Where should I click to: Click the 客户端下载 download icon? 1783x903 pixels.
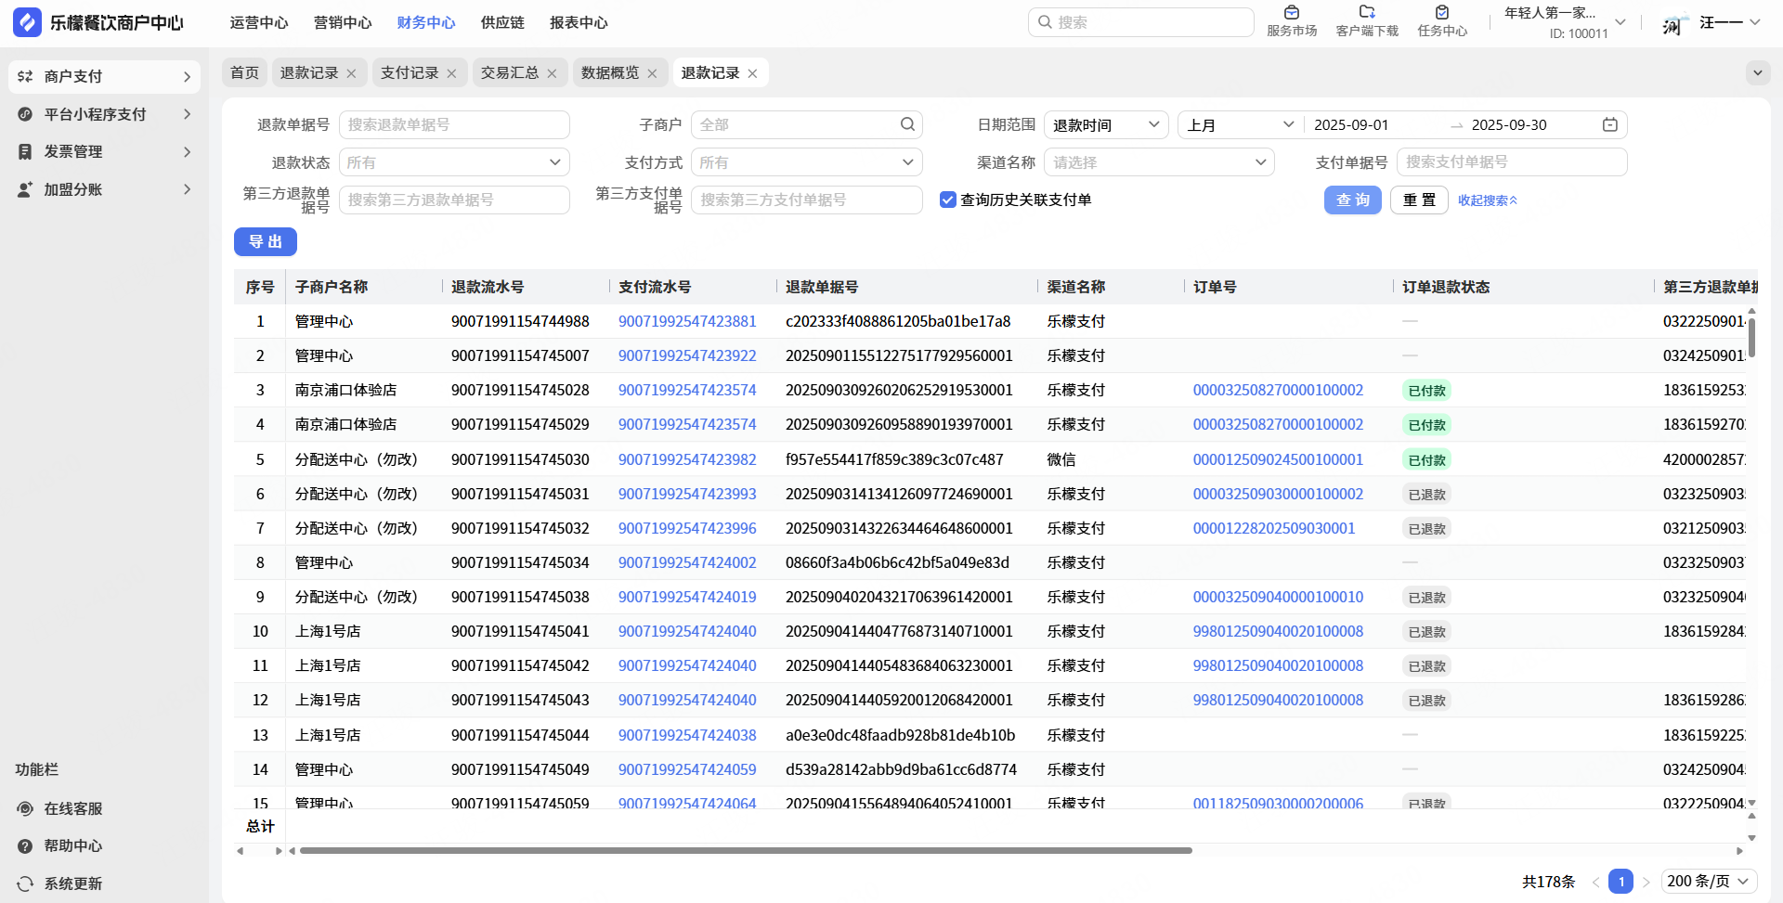1366,13
